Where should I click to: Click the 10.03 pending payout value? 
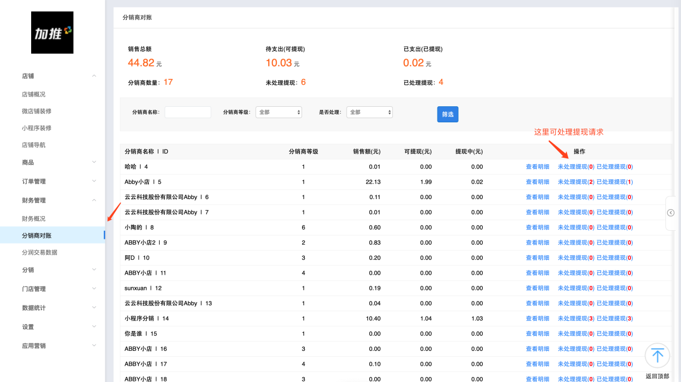(x=278, y=63)
